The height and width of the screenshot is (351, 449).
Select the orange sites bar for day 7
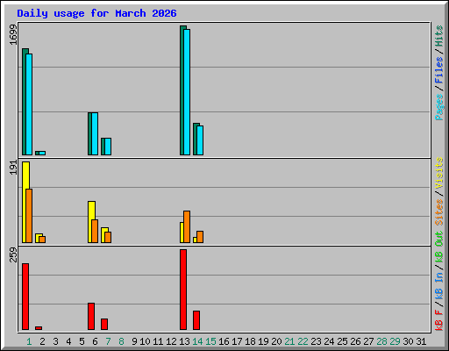[x=108, y=237]
